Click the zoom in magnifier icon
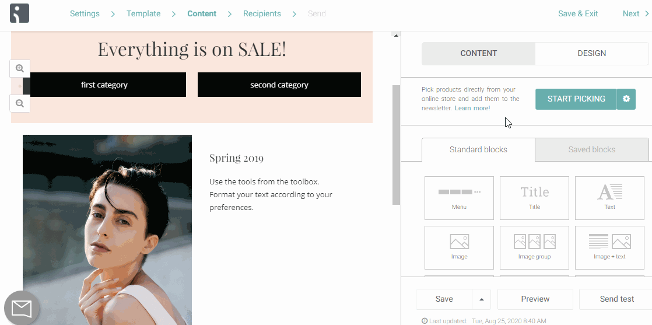This screenshot has height=325, width=652. pos(20,69)
